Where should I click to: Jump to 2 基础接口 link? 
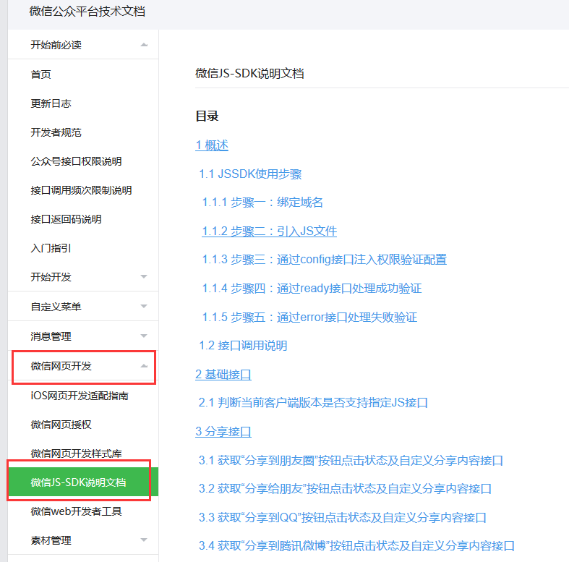[x=223, y=374]
